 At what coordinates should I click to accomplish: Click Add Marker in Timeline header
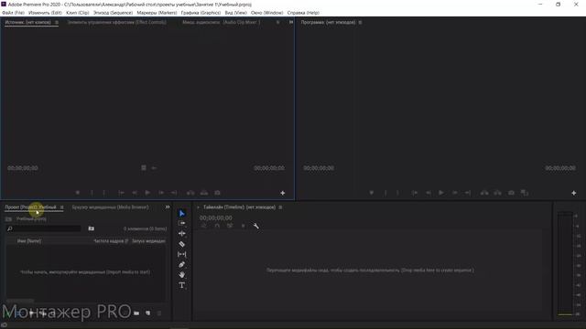[x=243, y=226]
